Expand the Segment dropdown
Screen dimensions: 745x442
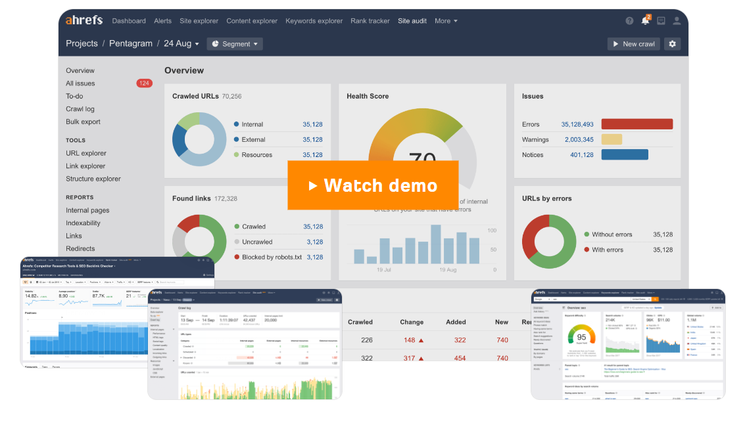coord(235,44)
